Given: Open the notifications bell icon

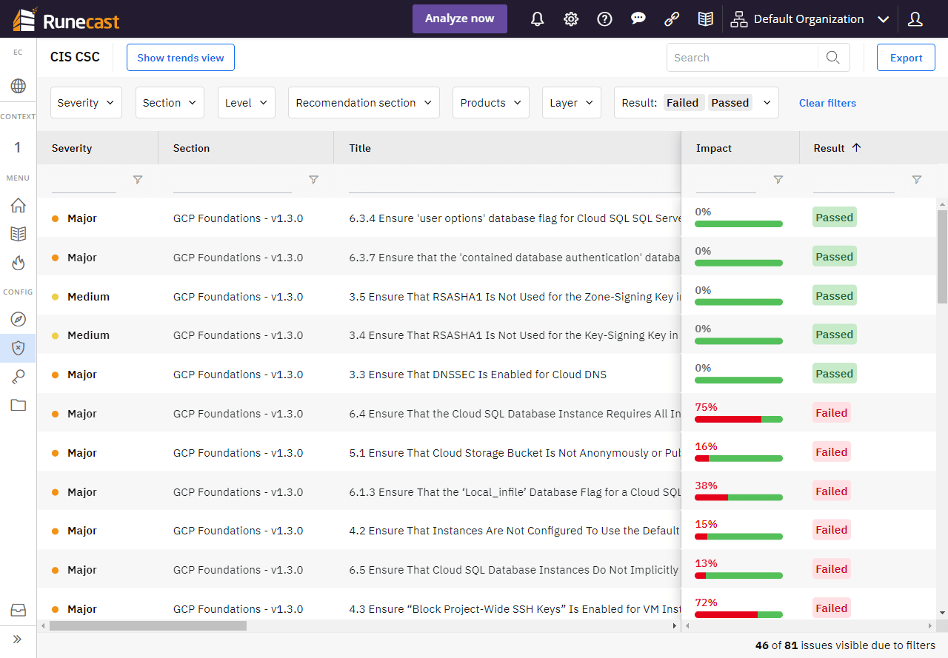Looking at the screenshot, I should coord(538,19).
